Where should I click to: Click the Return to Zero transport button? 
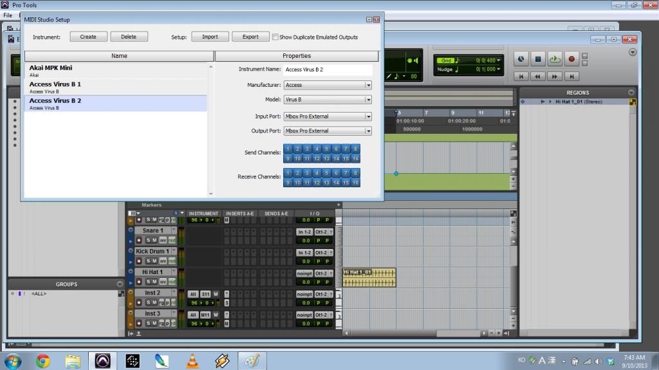[522, 76]
